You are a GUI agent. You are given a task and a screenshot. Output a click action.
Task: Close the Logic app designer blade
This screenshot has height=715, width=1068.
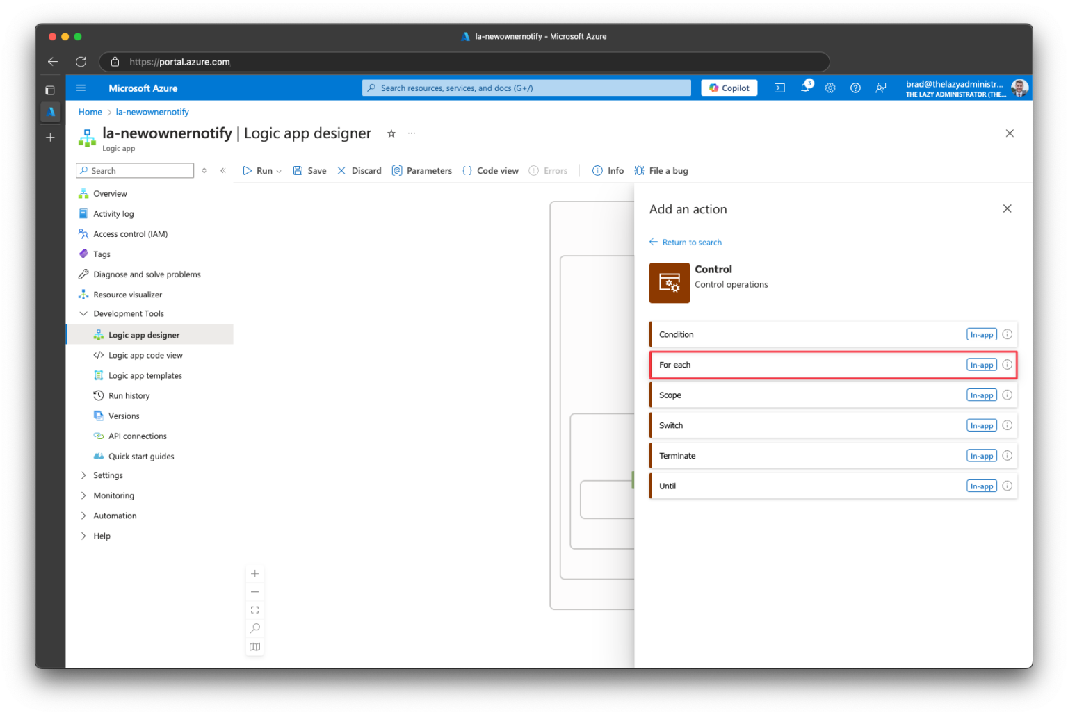coord(1010,133)
